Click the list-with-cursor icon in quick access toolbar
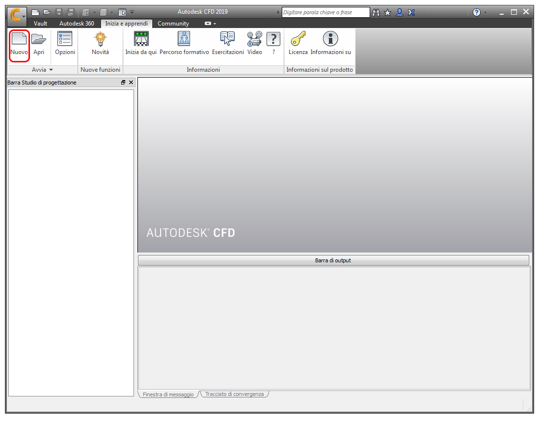Image resolution: width=540 pixels, height=421 pixels. coord(122,12)
